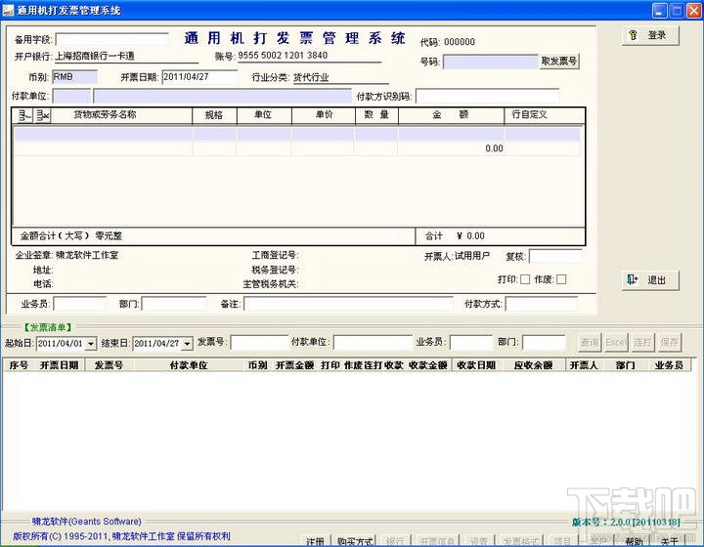The width and height of the screenshot is (704, 547).
Task: Click the 注册 button at bottom
Action: (315, 541)
